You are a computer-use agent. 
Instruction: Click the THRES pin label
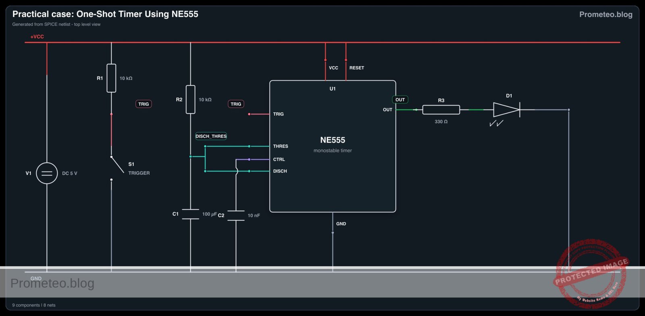[x=281, y=147]
